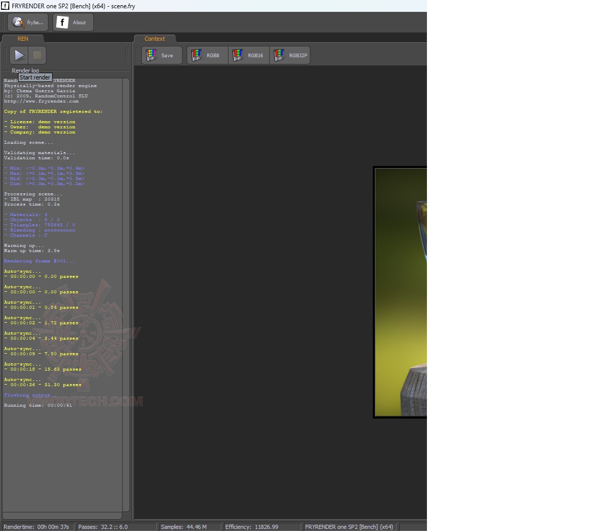Click the '00:00:18 - 15.63 passes' log line
Viewport: 594px width, 531px height.
point(43,369)
